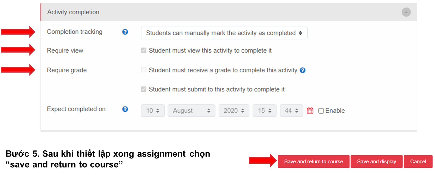Open the hour dropdown showing 15
Image resolution: width=435 pixels, height=175 pixels.
[x=264, y=111]
